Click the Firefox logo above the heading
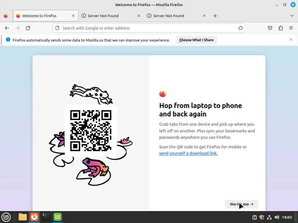The width and height of the screenshot is (298, 223). click(163, 93)
